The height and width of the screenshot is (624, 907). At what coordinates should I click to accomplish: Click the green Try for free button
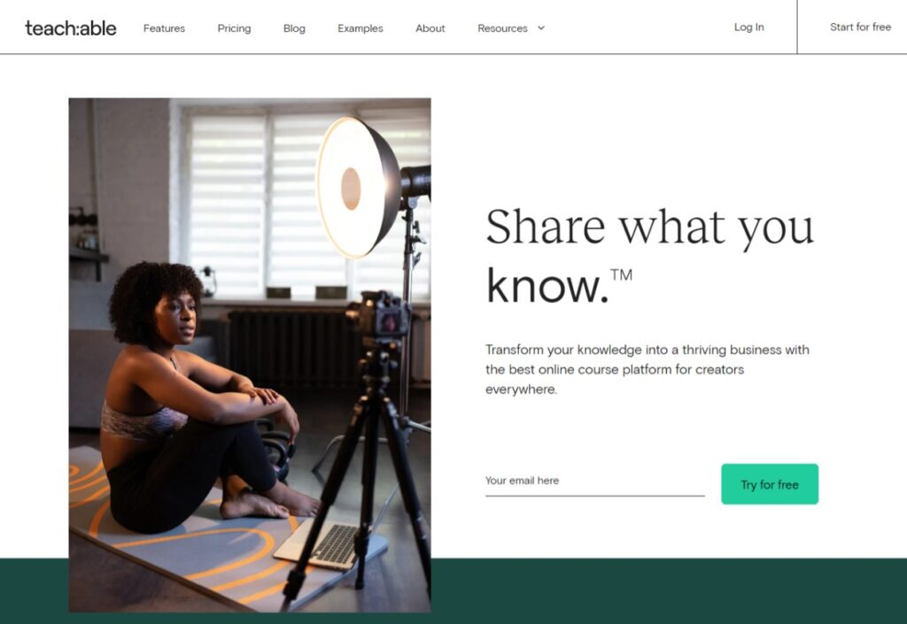(x=770, y=484)
